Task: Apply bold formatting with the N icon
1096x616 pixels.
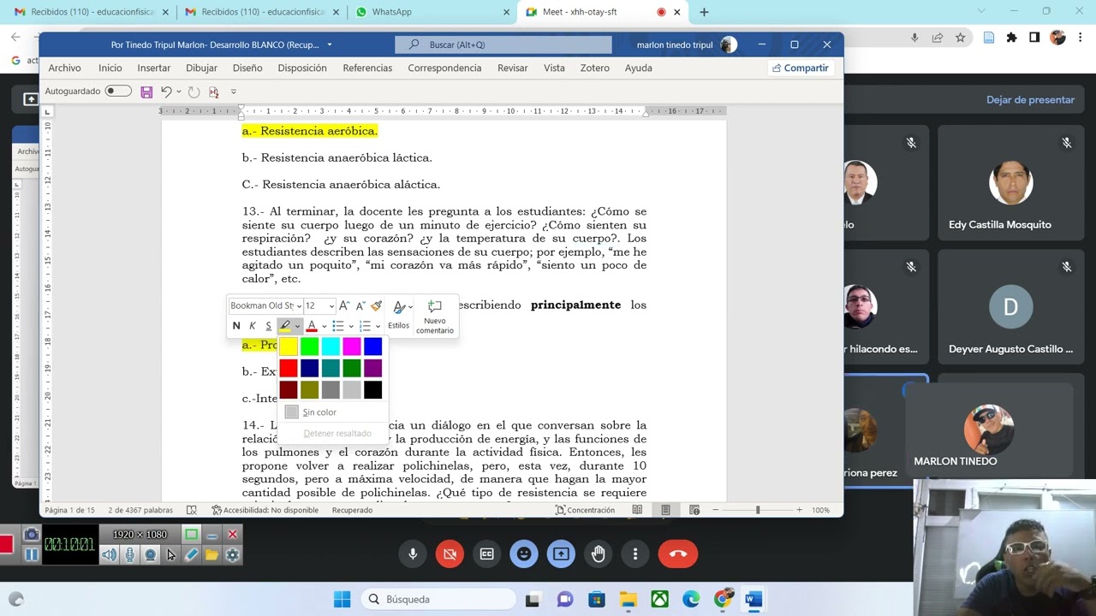Action: pyautogui.click(x=235, y=325)
